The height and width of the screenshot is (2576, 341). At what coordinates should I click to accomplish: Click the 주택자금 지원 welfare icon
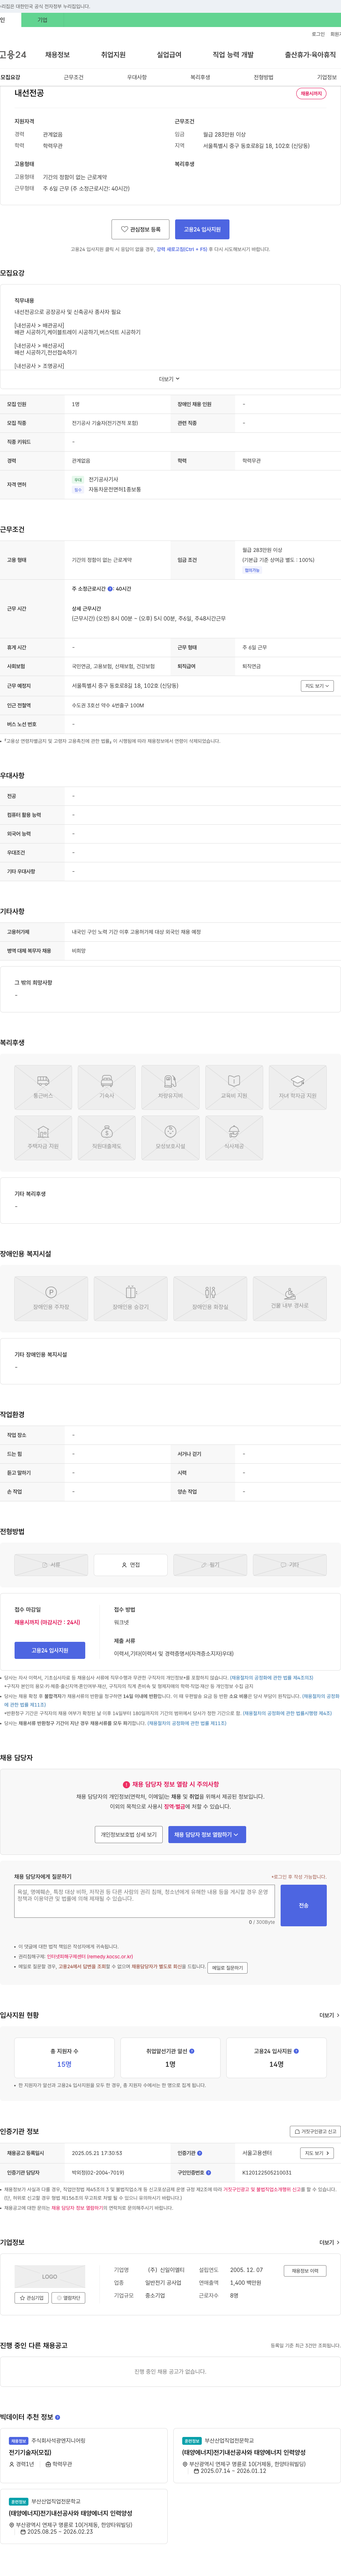click(x=43, y=1138)
